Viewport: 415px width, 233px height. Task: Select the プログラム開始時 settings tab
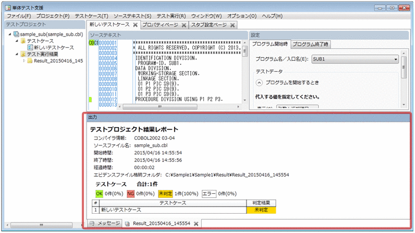point(270,44)
